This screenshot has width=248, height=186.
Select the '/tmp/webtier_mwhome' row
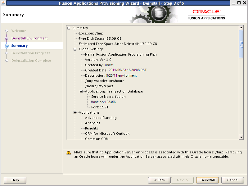[x=105, y=81]
